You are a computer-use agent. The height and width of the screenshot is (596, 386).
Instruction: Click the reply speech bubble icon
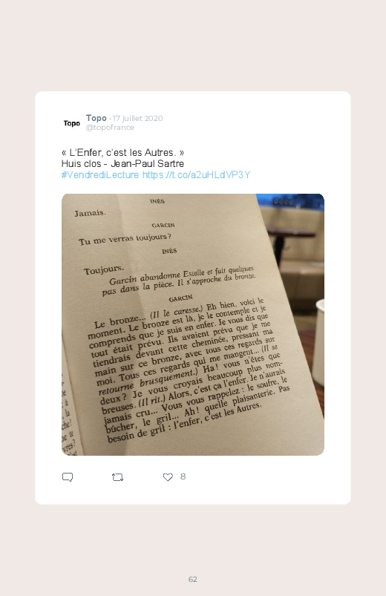(x=68, y=477)
